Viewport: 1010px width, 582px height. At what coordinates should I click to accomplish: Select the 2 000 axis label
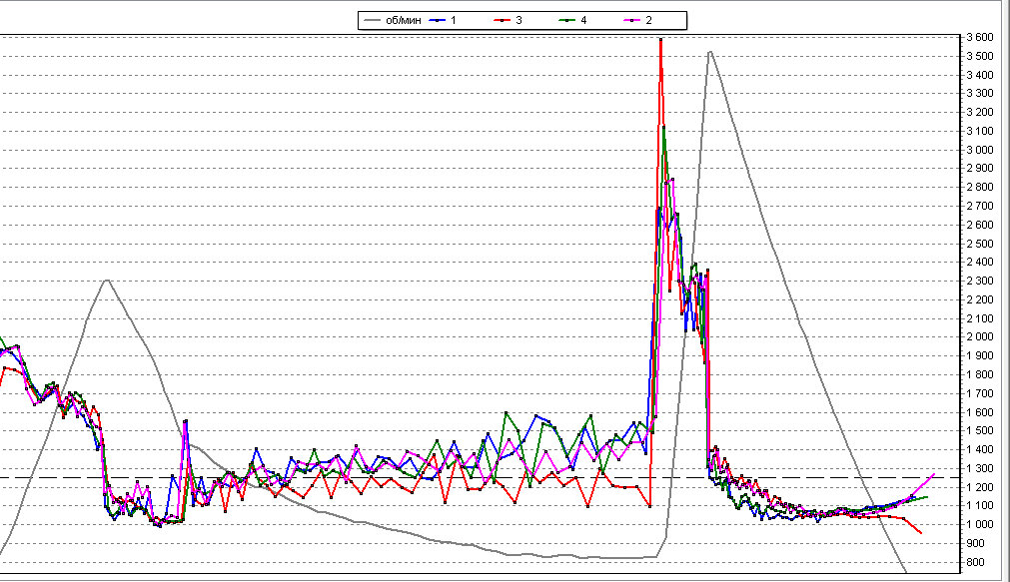[x=980, y=336]
